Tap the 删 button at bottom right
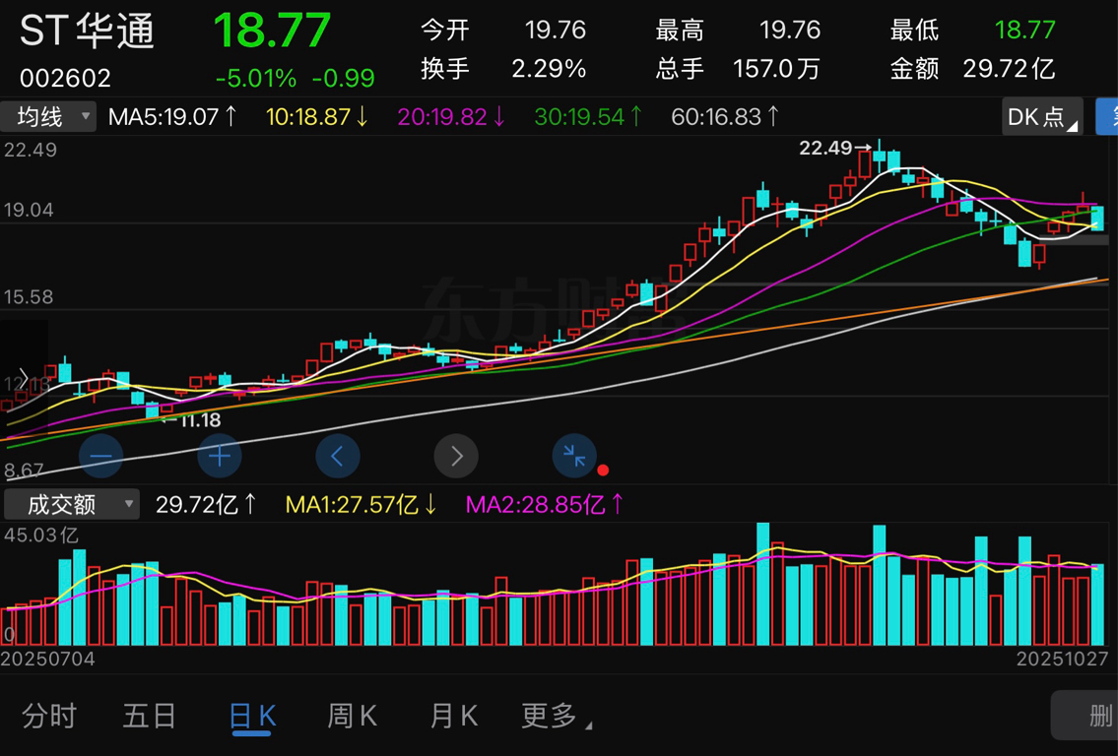Screen dimensions: 1118x756 pos(1085,715)
